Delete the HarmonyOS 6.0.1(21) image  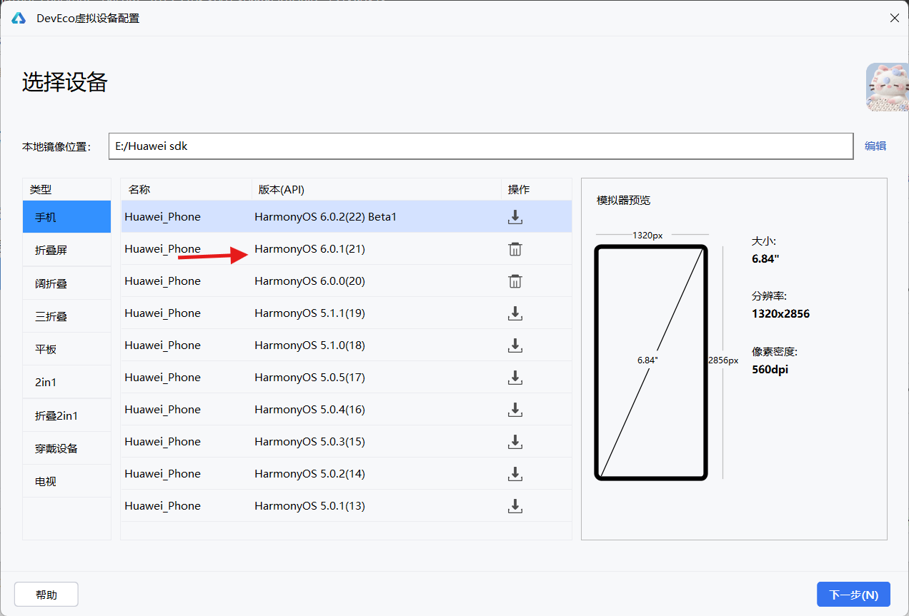[515, 248]
